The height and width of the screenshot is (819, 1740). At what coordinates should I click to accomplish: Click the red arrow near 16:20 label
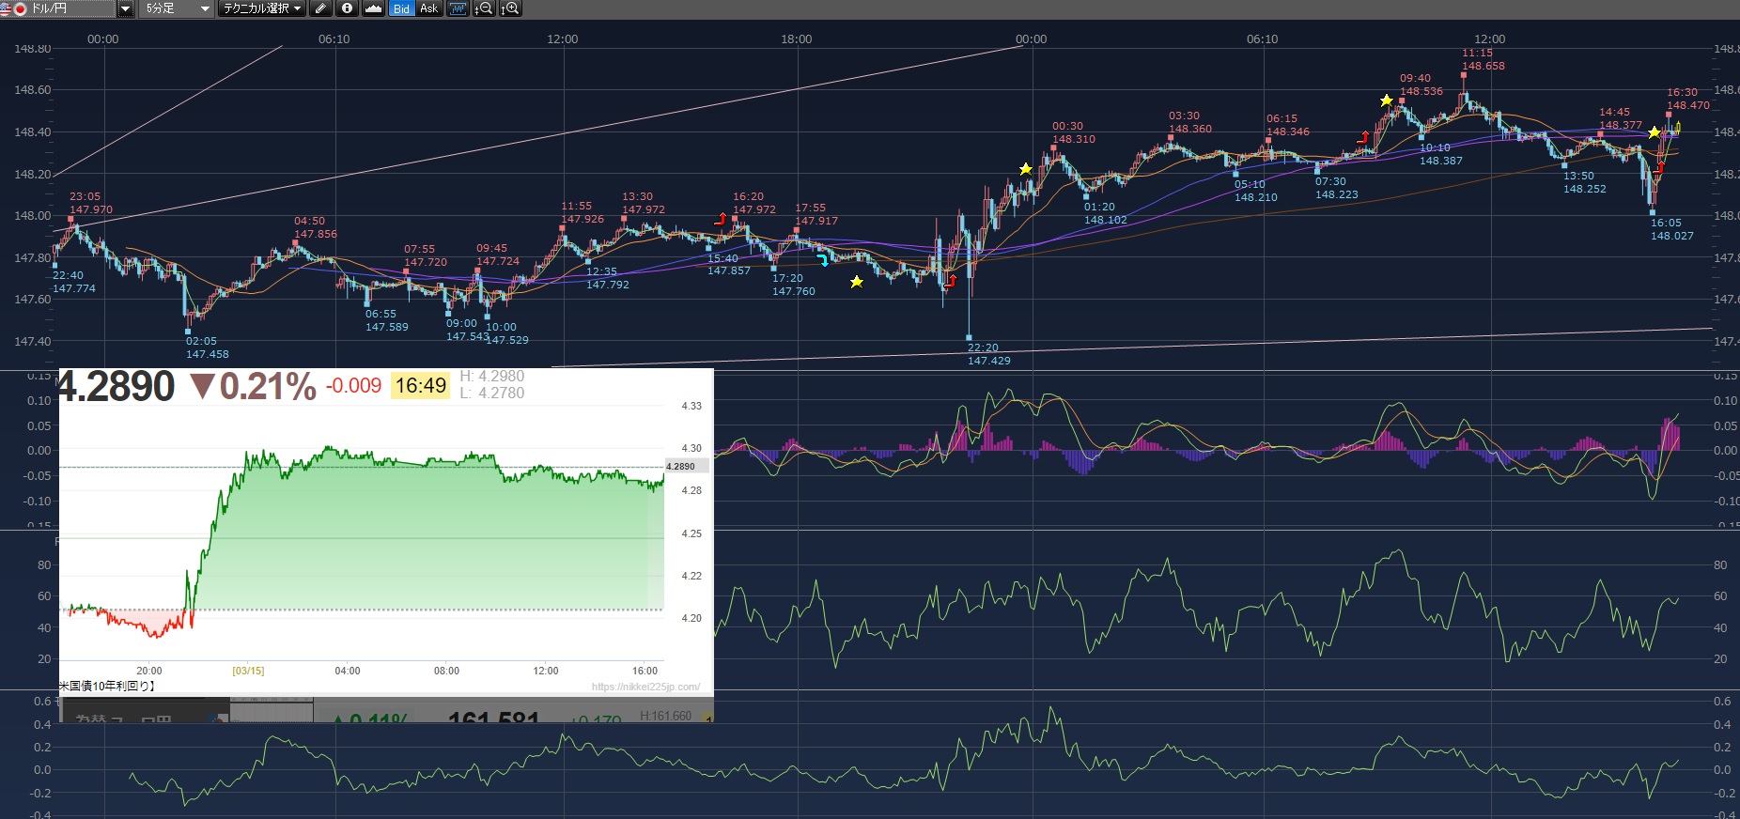(x=721, y=219)
